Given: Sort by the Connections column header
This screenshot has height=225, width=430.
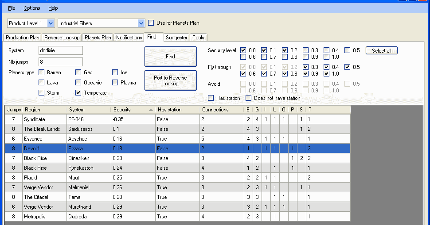Looking at the screenshot, I should coord(222,110).
